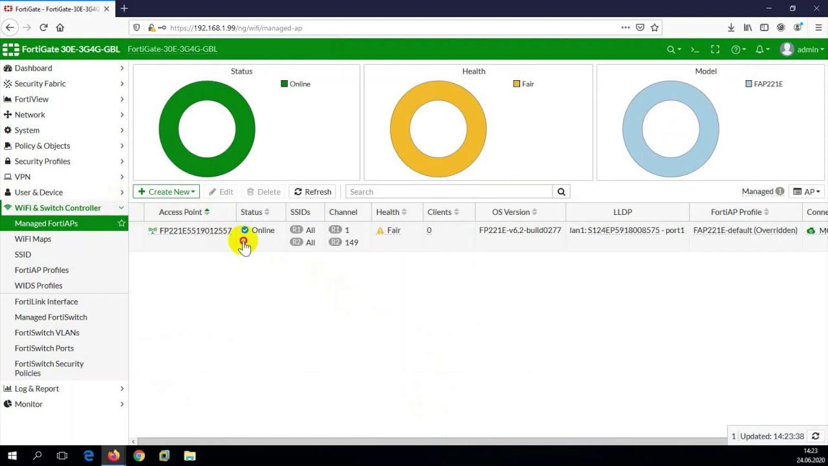
Task: Sort by Access Point column
Action: point(184,212)
